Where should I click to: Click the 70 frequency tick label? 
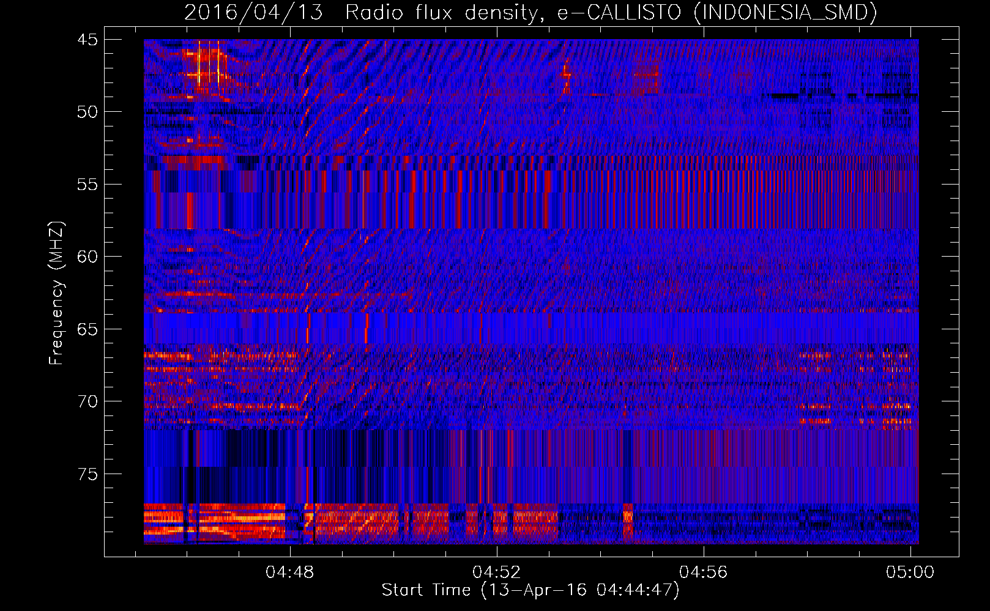tap(87, 401)
